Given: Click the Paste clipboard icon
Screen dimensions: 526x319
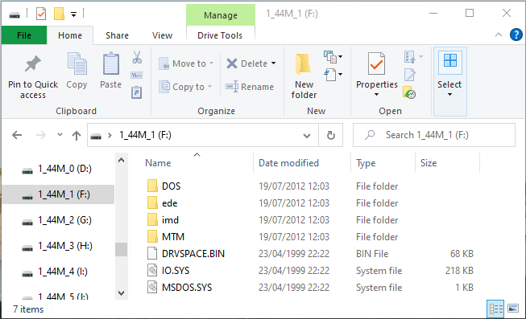Looking at the screenshot, I should point(110,63).
